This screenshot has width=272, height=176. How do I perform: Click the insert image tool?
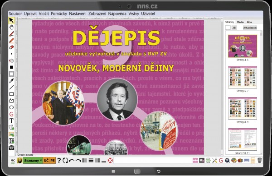[x=11, y=134]
